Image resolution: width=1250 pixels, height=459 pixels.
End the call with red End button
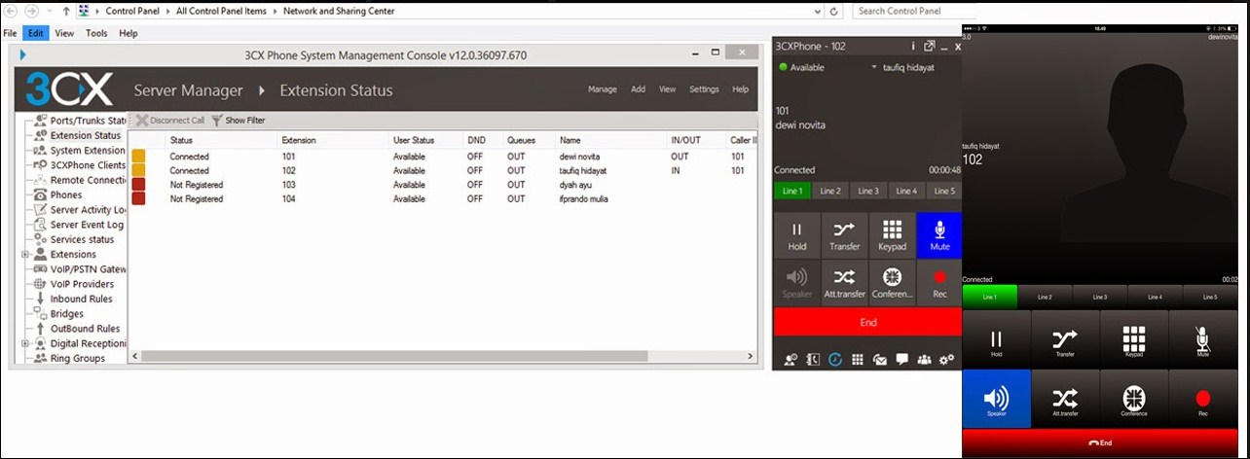[868, 322]
